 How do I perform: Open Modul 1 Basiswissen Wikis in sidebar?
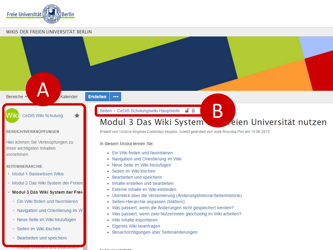tap(38, 174)
